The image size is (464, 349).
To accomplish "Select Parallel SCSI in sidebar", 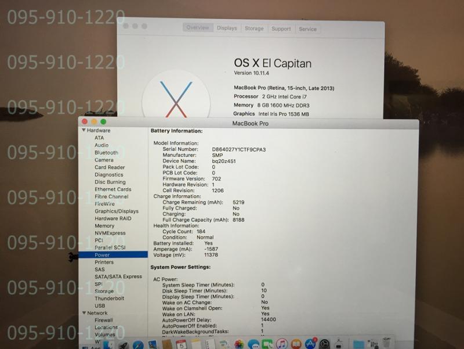I will [110, 247].
